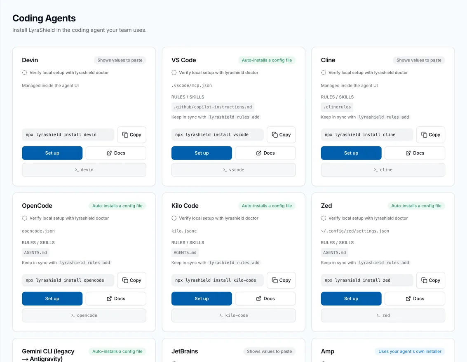Click the terminal prompt icon beside cline
This screenshot has width=467, height=362.
[376, 170]
